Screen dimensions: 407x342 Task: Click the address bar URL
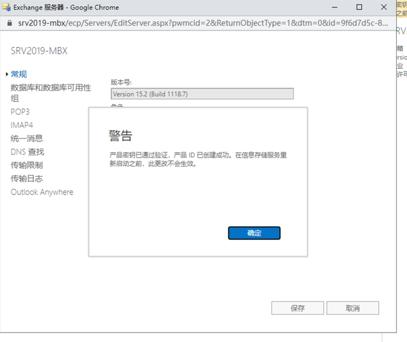click(x=203, y=23)
